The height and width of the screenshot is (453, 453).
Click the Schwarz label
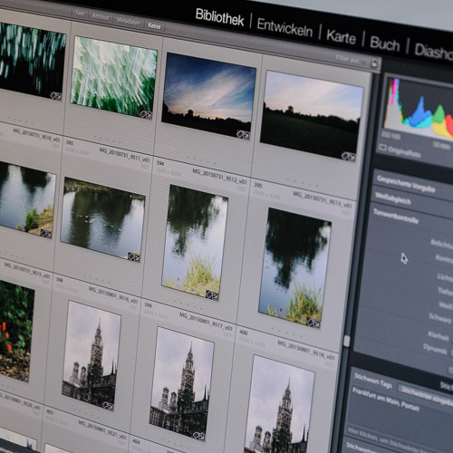[440, 317]
